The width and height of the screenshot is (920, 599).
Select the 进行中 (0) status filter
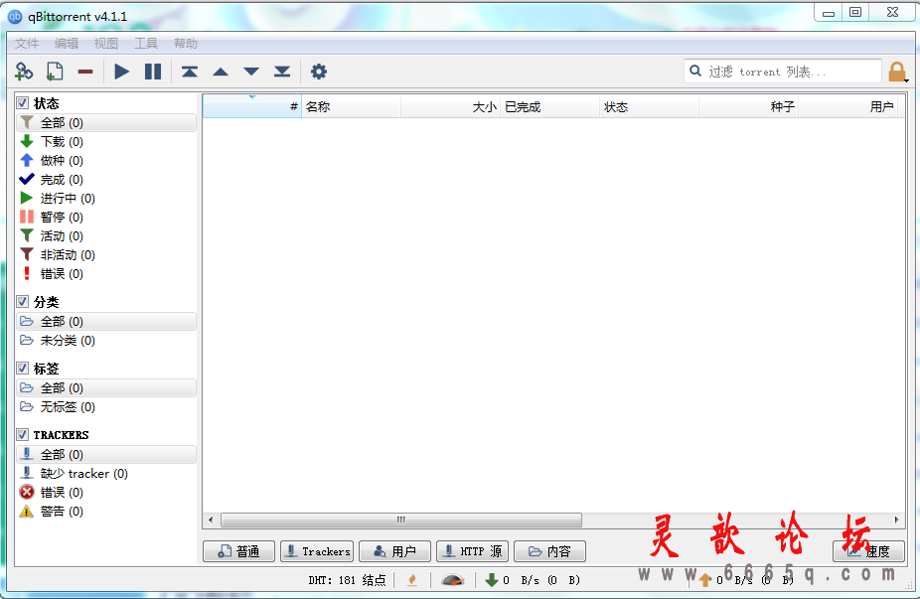click(x=106, y=199)
